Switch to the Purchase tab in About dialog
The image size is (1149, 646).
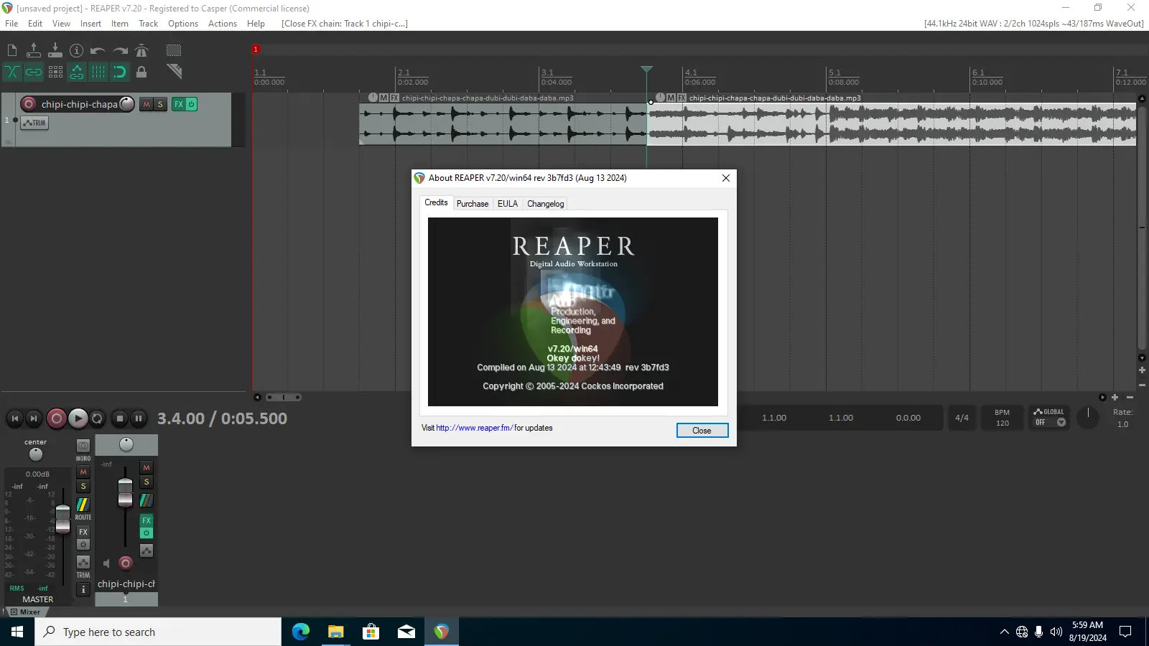pos(473,204)
